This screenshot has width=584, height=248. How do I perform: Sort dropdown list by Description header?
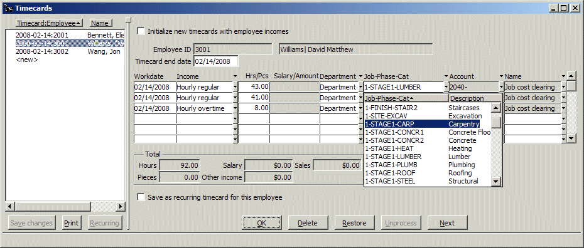click(475, 98)
